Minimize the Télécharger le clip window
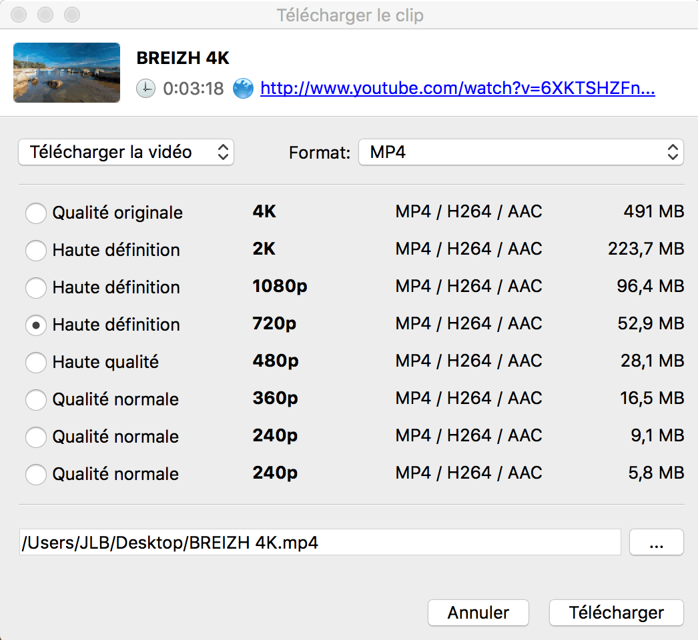 45,15
